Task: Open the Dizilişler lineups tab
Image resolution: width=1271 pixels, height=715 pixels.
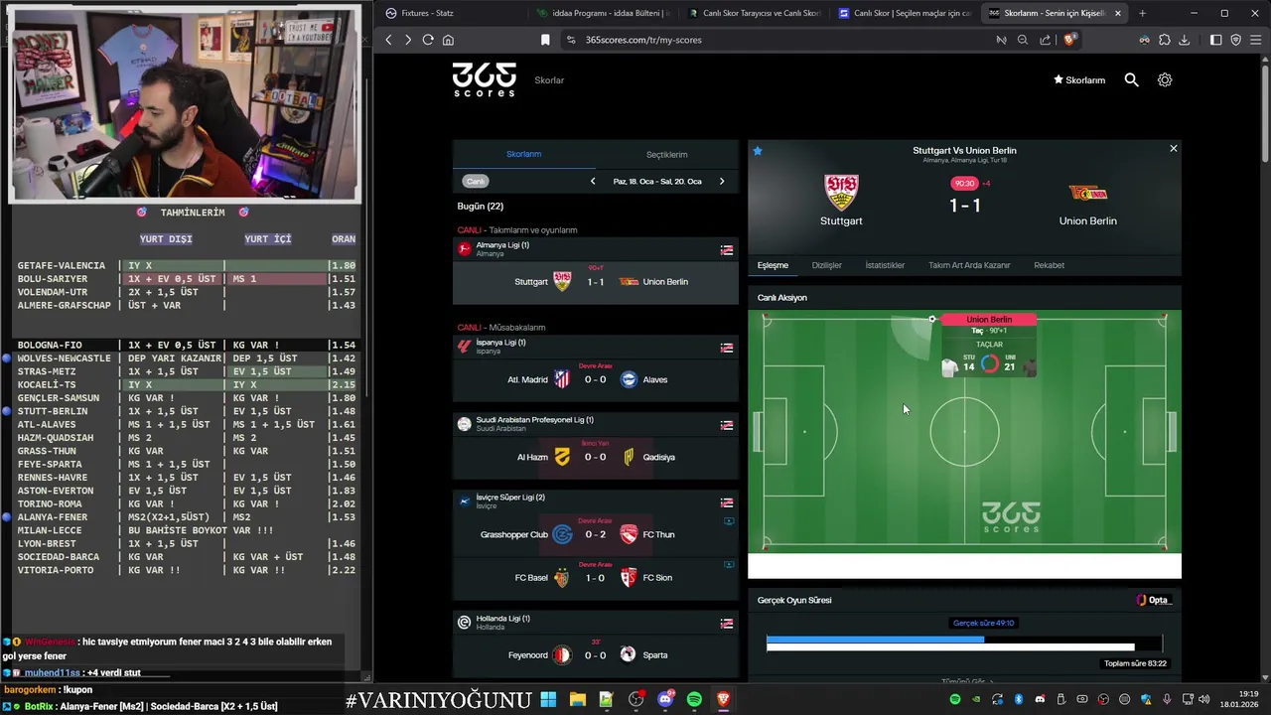Action: tap(827, 265)
